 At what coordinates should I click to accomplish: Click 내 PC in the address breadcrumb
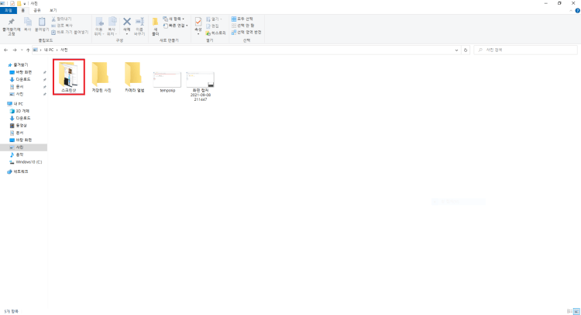pos(49,50)
